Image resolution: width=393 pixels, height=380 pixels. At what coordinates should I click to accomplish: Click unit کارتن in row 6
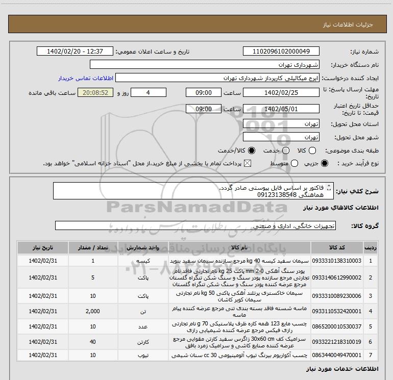(x=143, y=342)
